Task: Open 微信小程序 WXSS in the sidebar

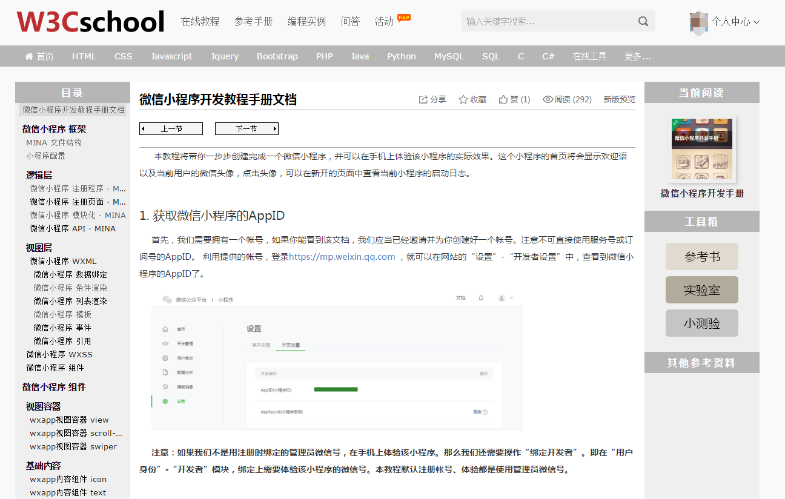Action: [59, 354]
